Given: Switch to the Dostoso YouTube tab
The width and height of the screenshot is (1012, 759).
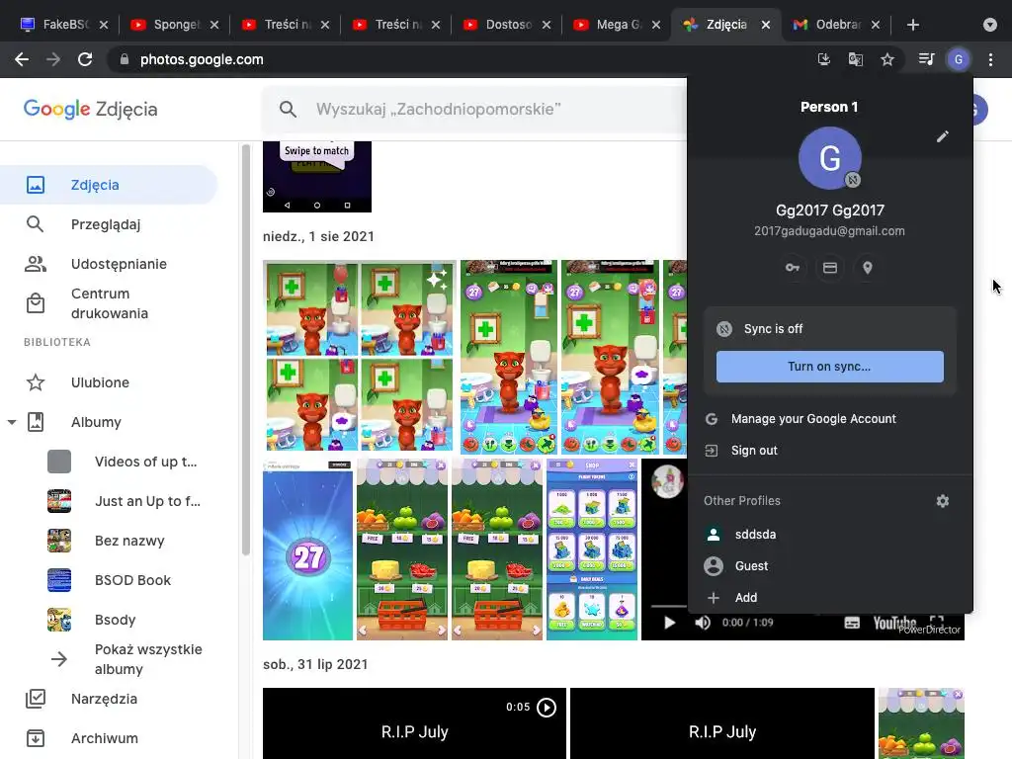Looking at the screenshot, I should click(507, 25).
